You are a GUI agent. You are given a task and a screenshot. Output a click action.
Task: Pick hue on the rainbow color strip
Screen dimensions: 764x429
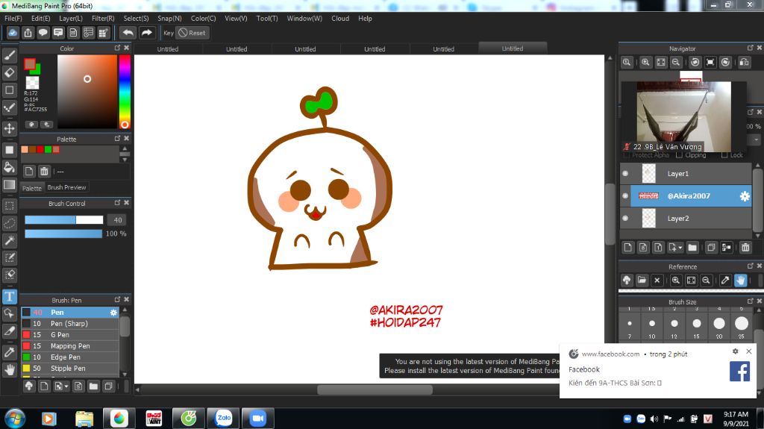pos(125,92)
